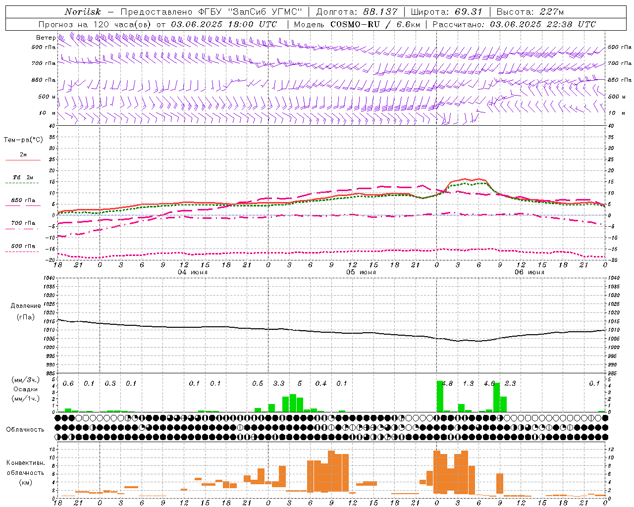Click the 0.4 precipitation amount
634x507 pixels.
pos(321,384)
